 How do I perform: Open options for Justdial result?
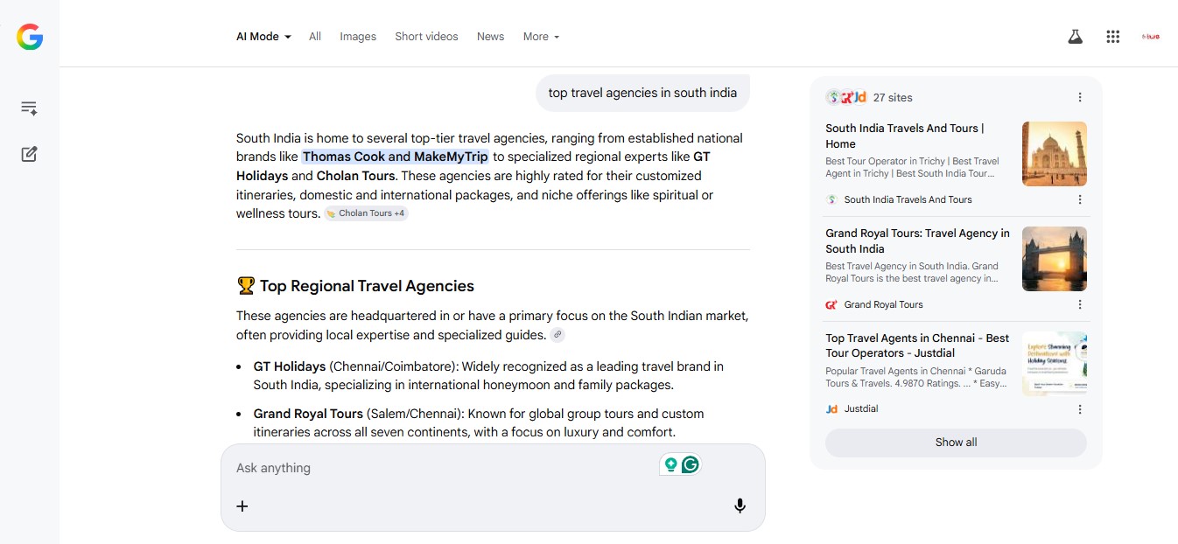pyautogui.click(x=1080, y=409)
